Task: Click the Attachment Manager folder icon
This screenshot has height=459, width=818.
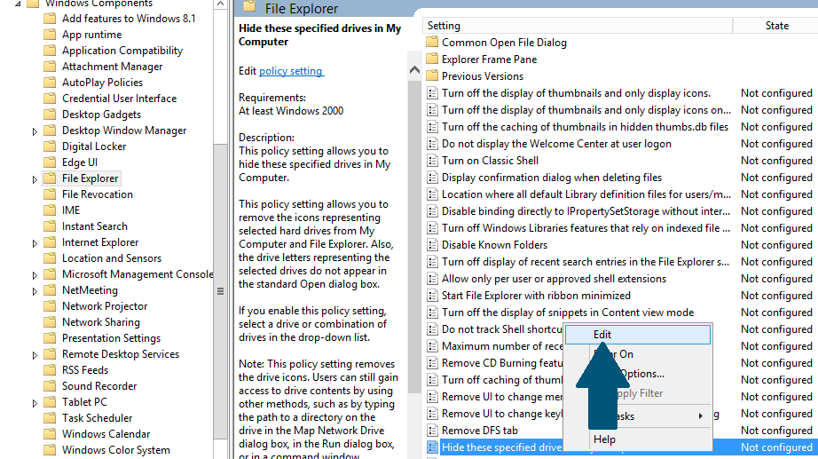Action: coord(50,67)
